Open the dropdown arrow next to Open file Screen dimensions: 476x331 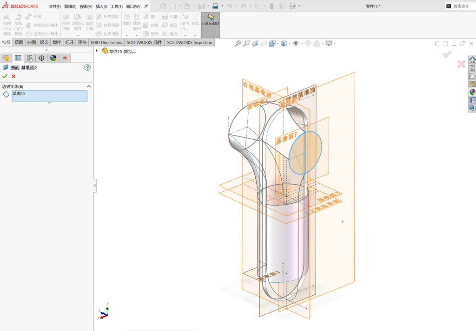[x=194, y=6]
